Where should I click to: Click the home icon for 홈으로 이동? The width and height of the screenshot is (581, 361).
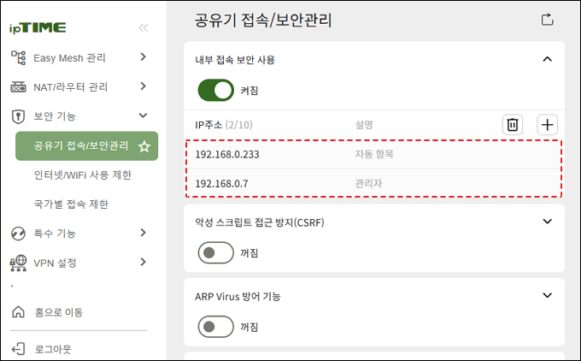pos(18,312)
